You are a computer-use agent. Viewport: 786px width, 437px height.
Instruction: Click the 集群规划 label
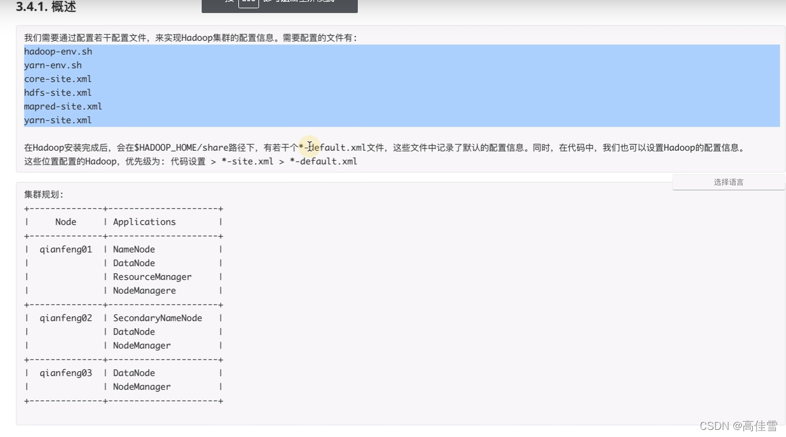click(x=44, y=194)
